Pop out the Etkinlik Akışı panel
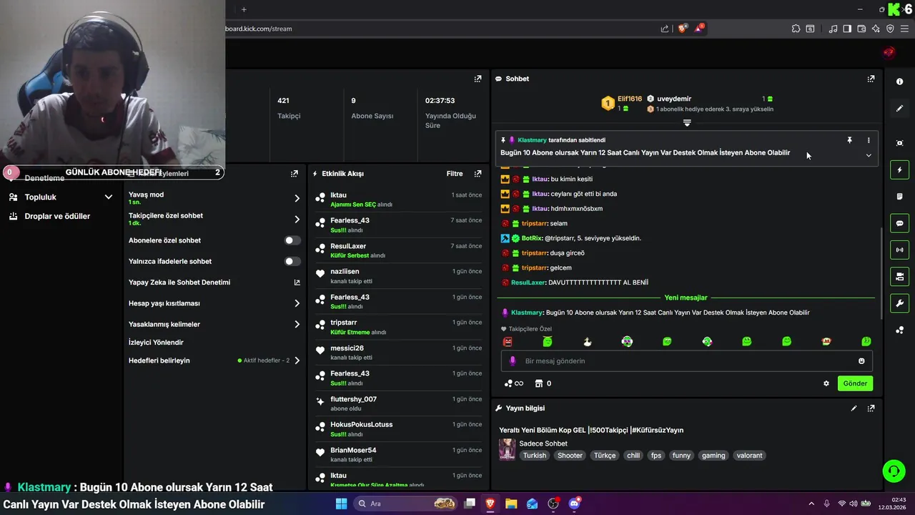Viewport: 915px width, 515px height. (x=478, y=174)
